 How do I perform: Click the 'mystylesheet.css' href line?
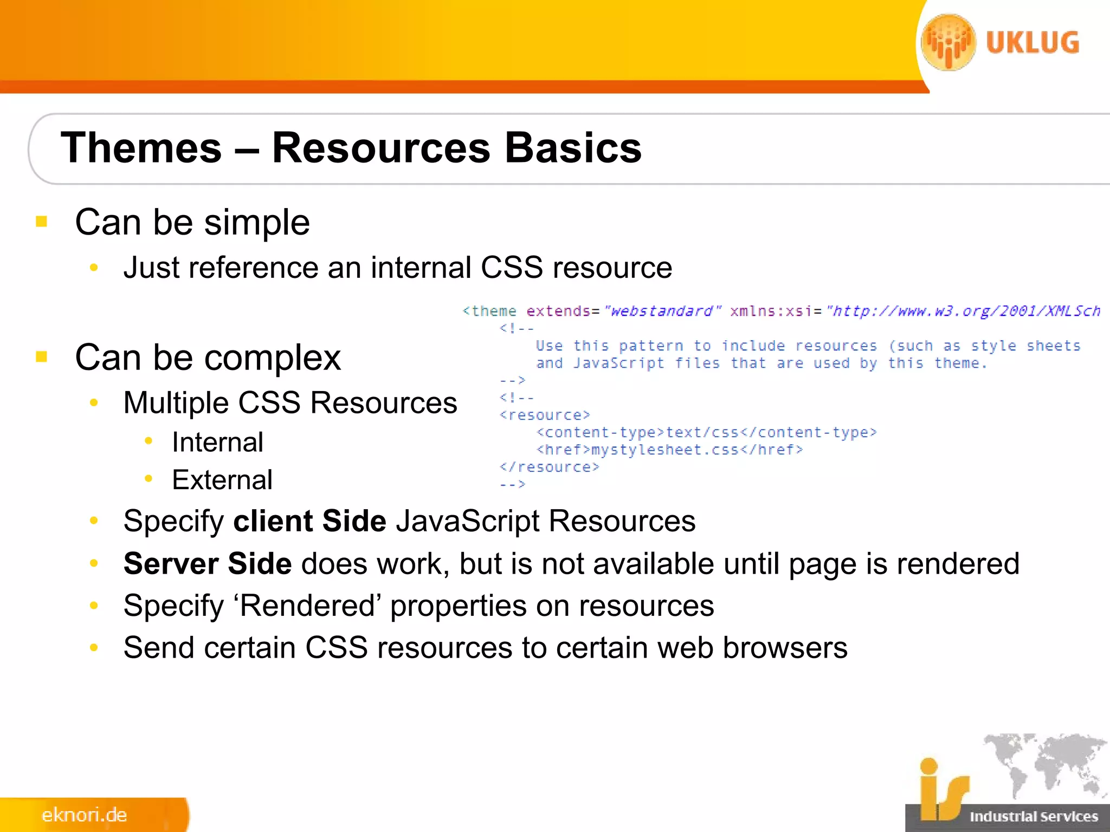click(x=669, y=450)
